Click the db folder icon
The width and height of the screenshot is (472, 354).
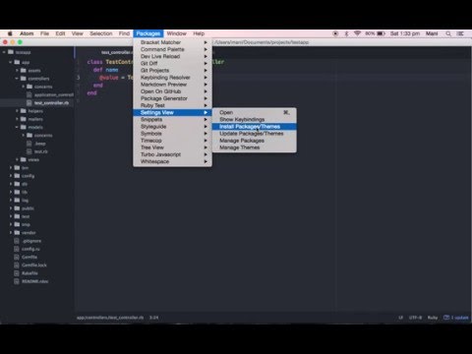click(x=17, y=184)
